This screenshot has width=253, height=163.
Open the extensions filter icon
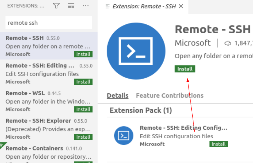point(56,6)
